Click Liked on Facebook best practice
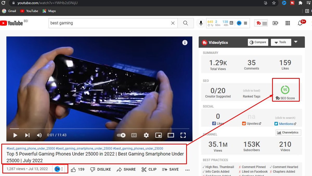This screenshot has width=312, height=176. pos(253,172)
